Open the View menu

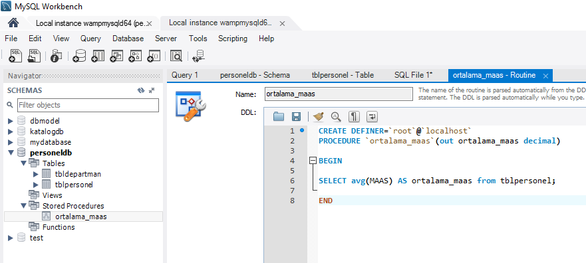point(61,39)
